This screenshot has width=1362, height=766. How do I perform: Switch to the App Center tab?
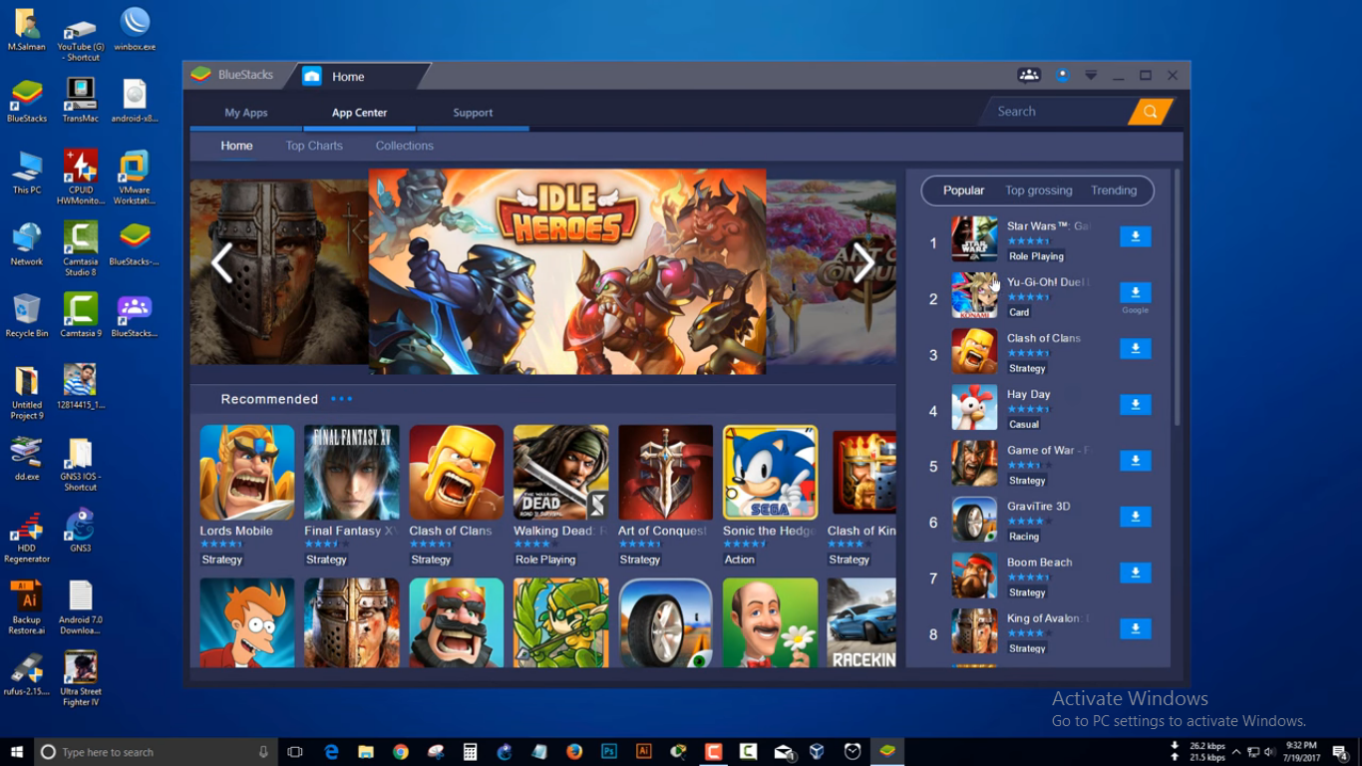point(360,113)
